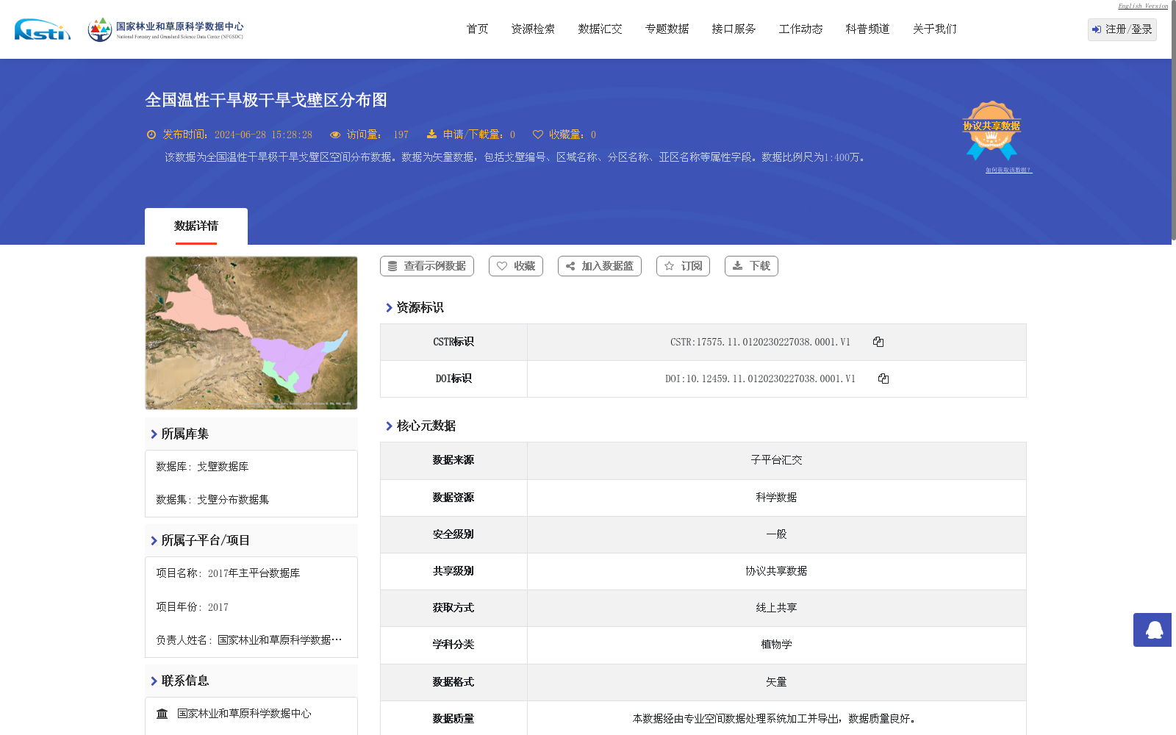Open the English Version link
Image resolution: width=1176 pixels, height=735 pixels.
1141,6
